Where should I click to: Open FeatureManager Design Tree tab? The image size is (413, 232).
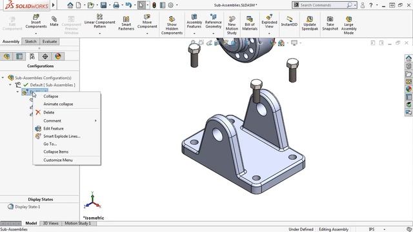(6, 56)
